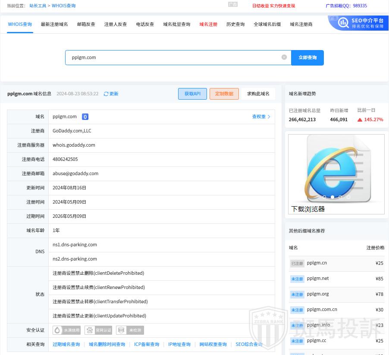This screenshot has width=389, height=355.
Task: Click the 获取API button
Action: (192, 94)
